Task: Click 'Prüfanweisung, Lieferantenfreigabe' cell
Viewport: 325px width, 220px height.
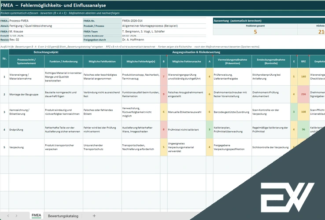Action: pyautogui.click(x=233, y=77)
